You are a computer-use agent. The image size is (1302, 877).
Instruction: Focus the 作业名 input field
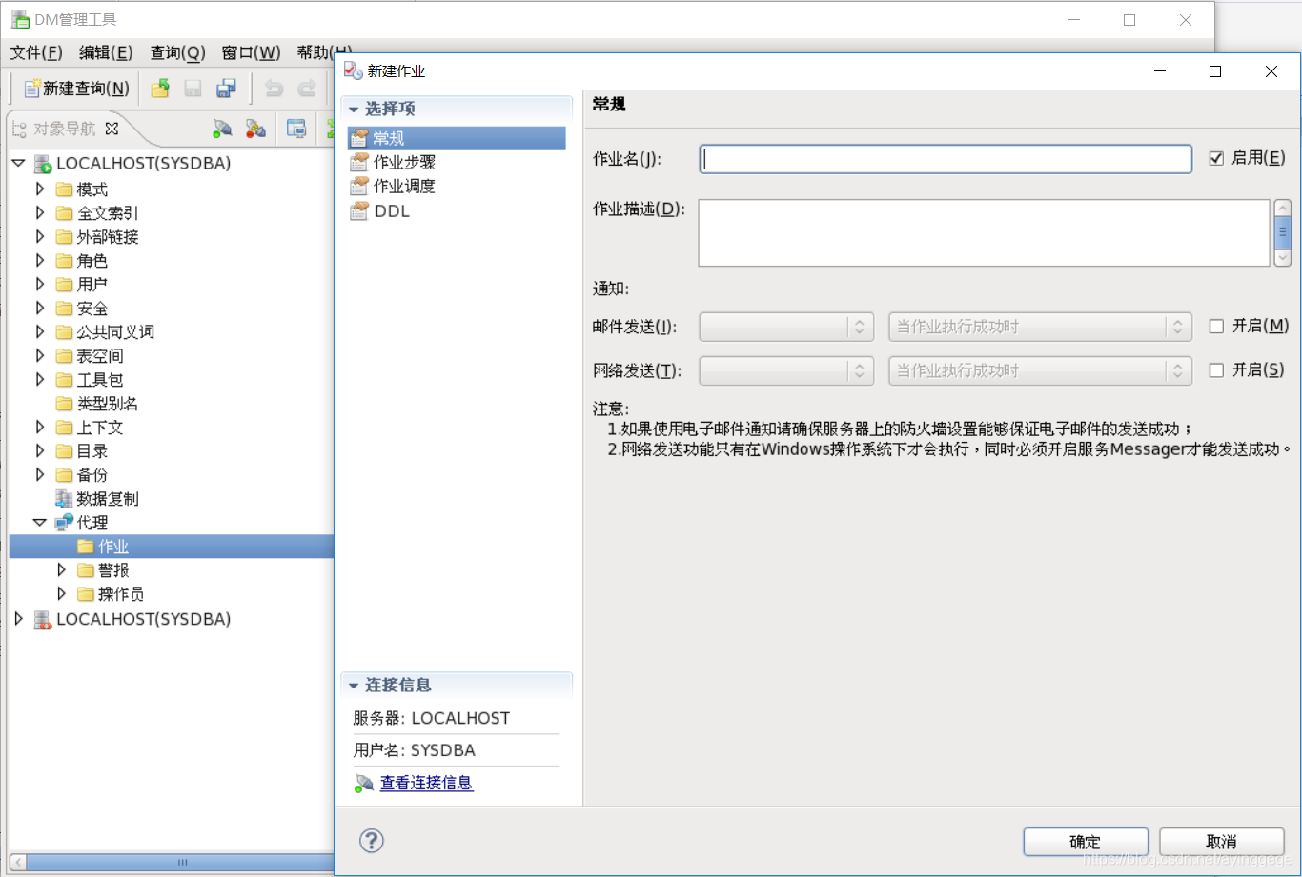tap(946, 159)
